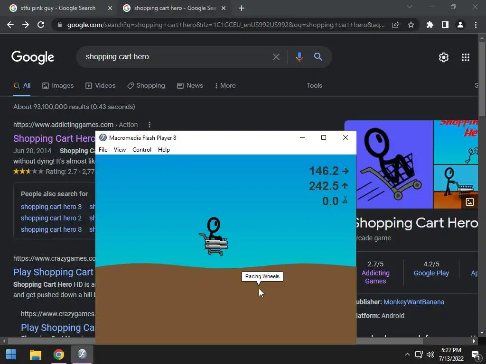The image size is (486, 364).
Task: Select the Shopping search tab
Action: point(146,85)
